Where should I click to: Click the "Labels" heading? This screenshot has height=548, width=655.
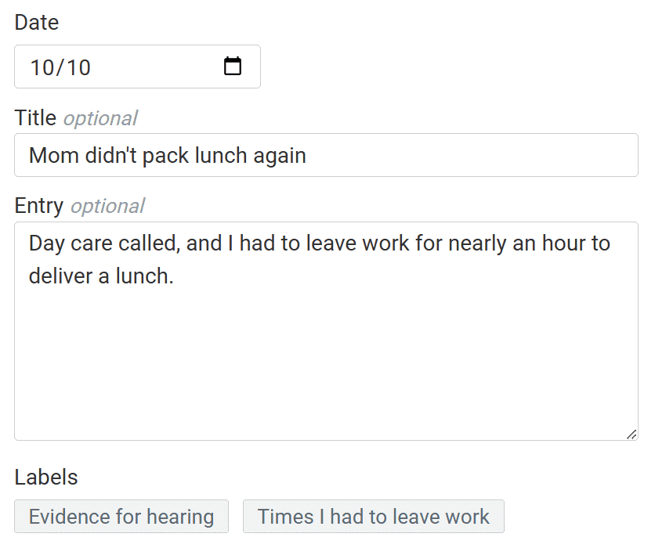tap(46, 477)
